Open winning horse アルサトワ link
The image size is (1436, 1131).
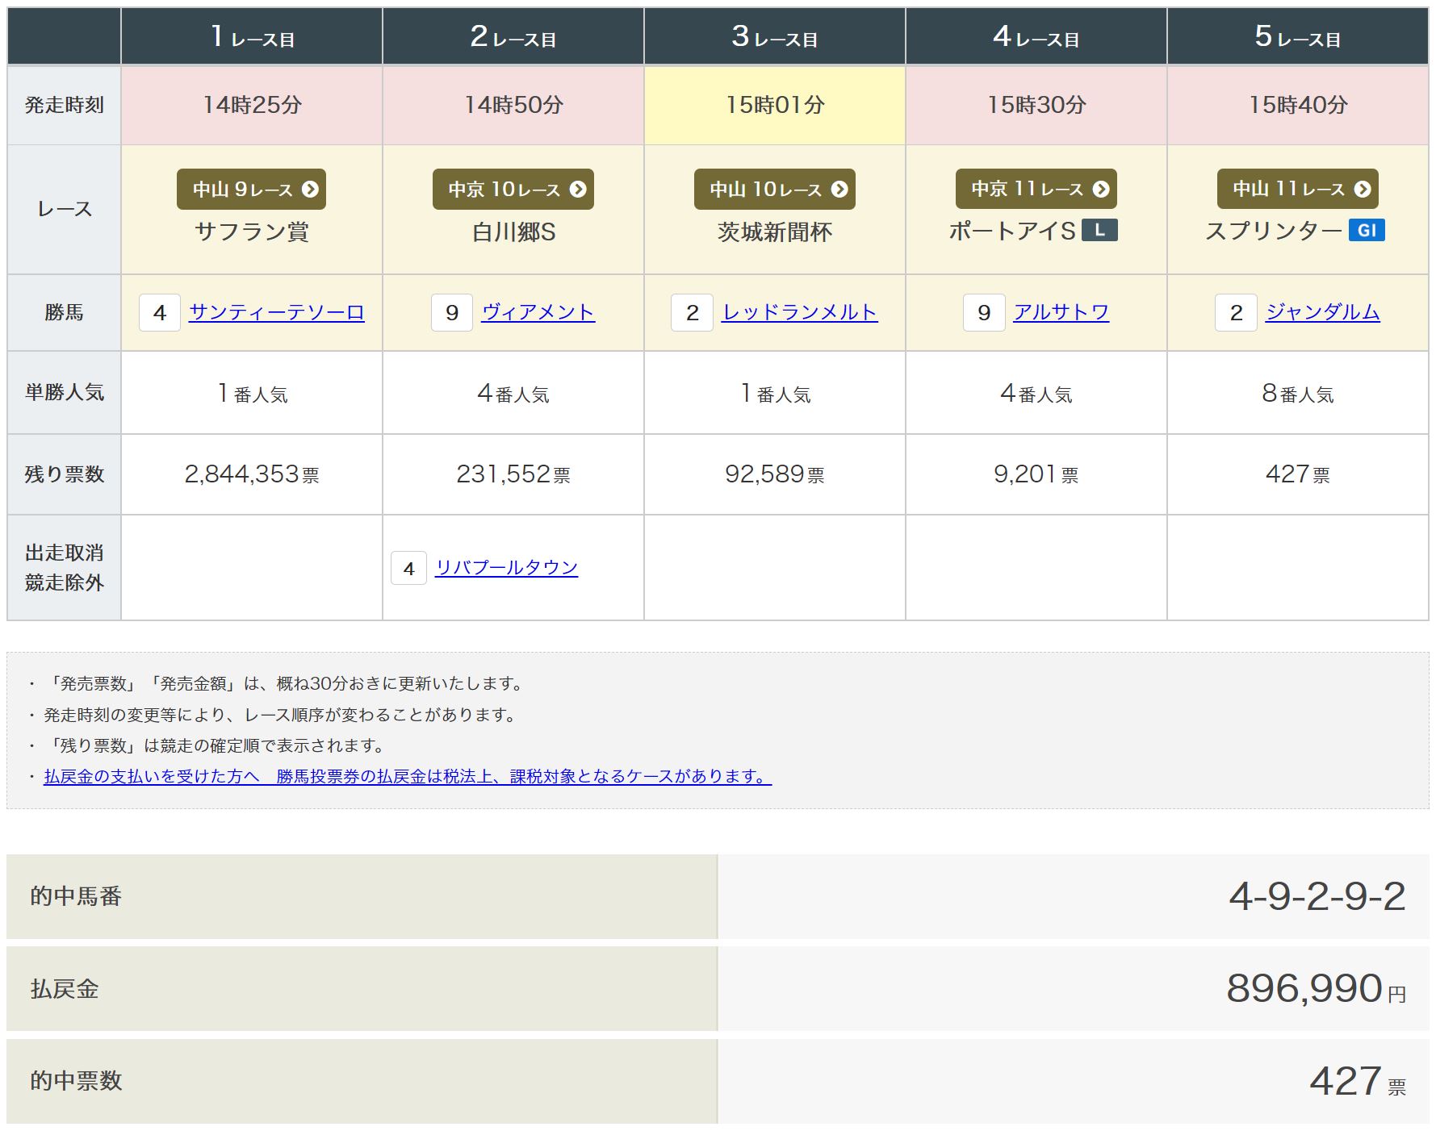[1061, 312]
